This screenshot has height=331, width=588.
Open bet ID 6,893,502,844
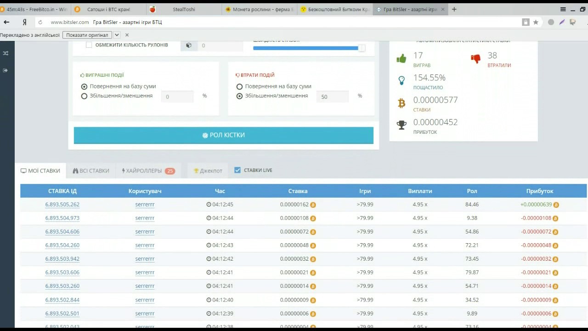tap(62, 300)
